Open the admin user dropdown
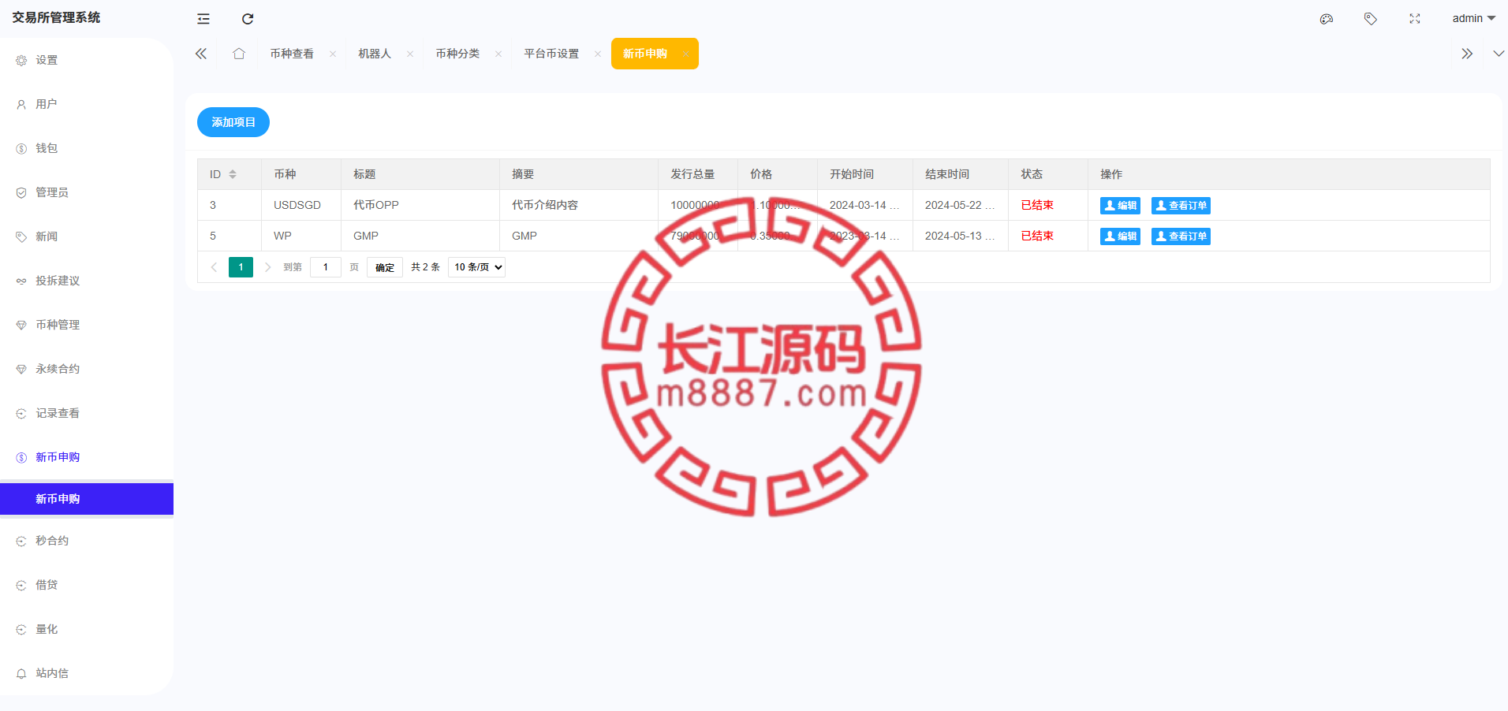This screenshot has width=1508, height=711. (x=1473, y=18)
